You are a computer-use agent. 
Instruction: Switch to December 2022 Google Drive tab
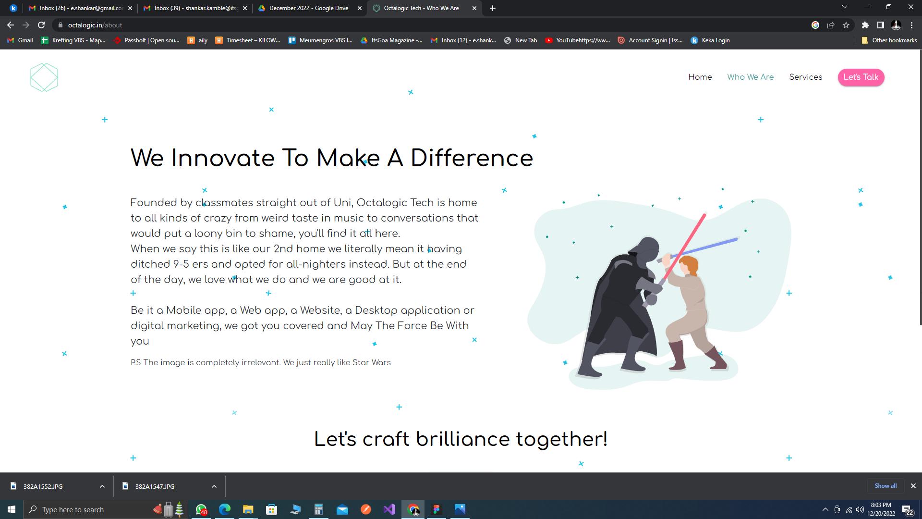click(308, 8)
